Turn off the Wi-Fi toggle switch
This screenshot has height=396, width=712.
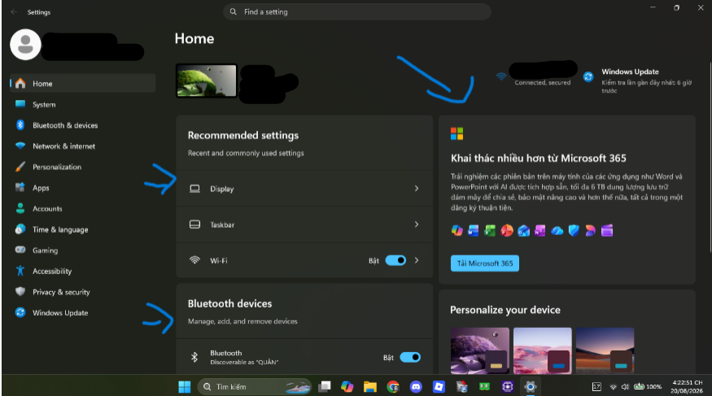tap(395, 260)
